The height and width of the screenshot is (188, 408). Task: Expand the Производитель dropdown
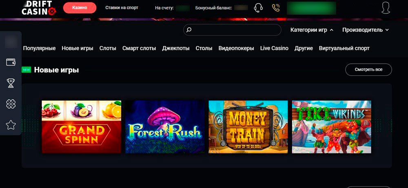[x=365, y=30]
